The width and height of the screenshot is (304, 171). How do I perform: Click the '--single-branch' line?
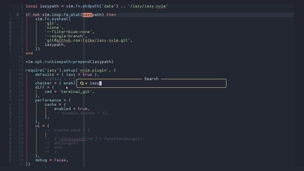(66, 36)
